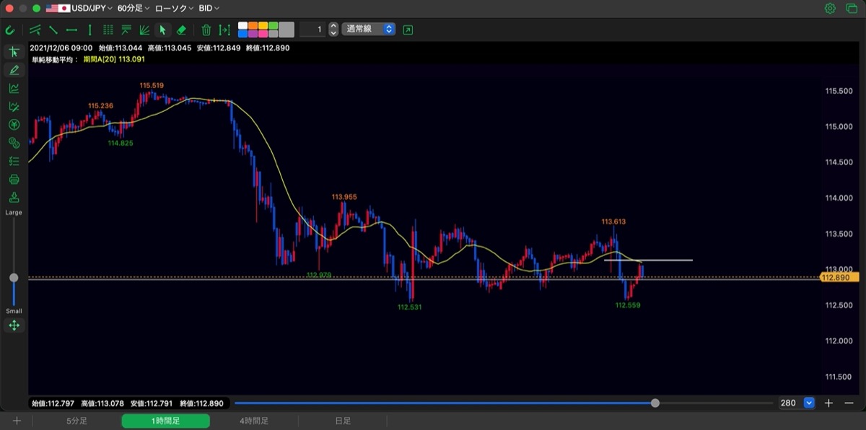Click the four-way move arrows icon

[x=14, y=325]
